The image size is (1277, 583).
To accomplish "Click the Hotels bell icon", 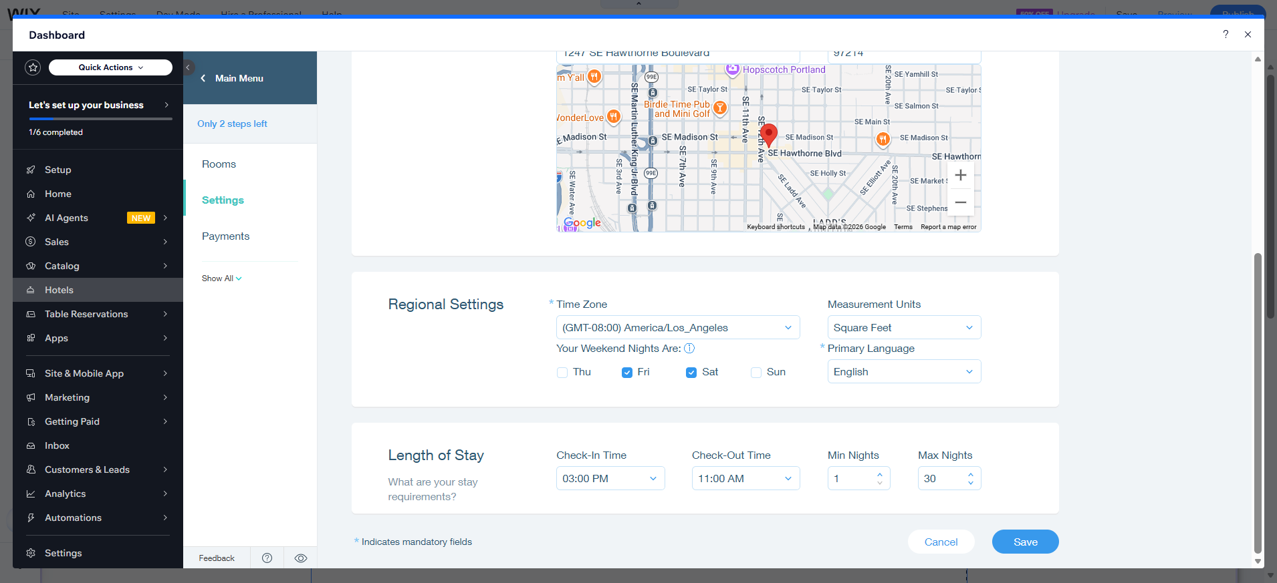I will [x=31, y=290].
